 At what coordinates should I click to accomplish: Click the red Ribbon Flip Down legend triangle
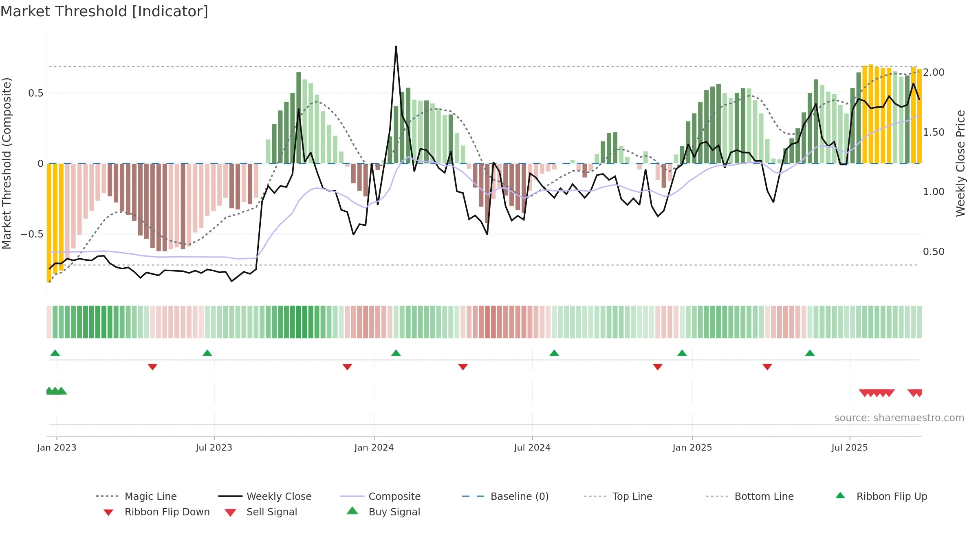[x=108, y=513]
